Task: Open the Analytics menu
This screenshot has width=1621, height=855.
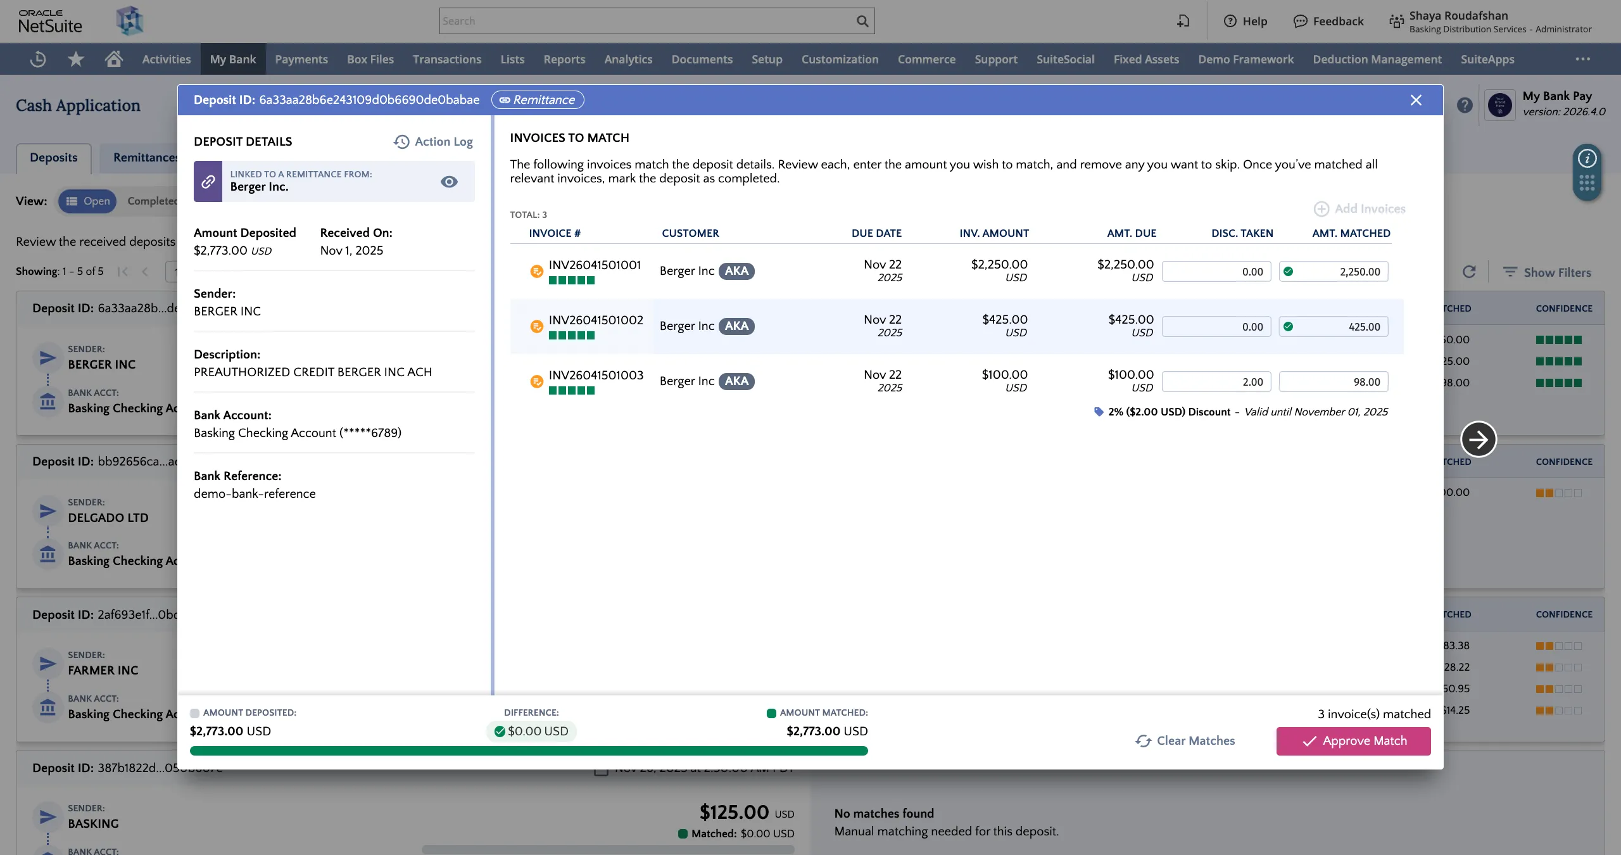Action: pyautogui.click(x=628, y=59)
